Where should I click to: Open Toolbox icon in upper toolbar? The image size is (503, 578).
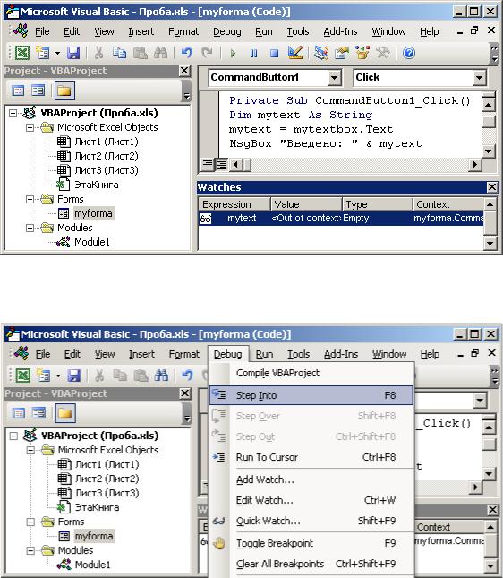click(x=383, y=53)
